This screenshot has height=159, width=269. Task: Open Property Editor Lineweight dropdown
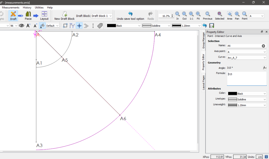tap(247, 105)
